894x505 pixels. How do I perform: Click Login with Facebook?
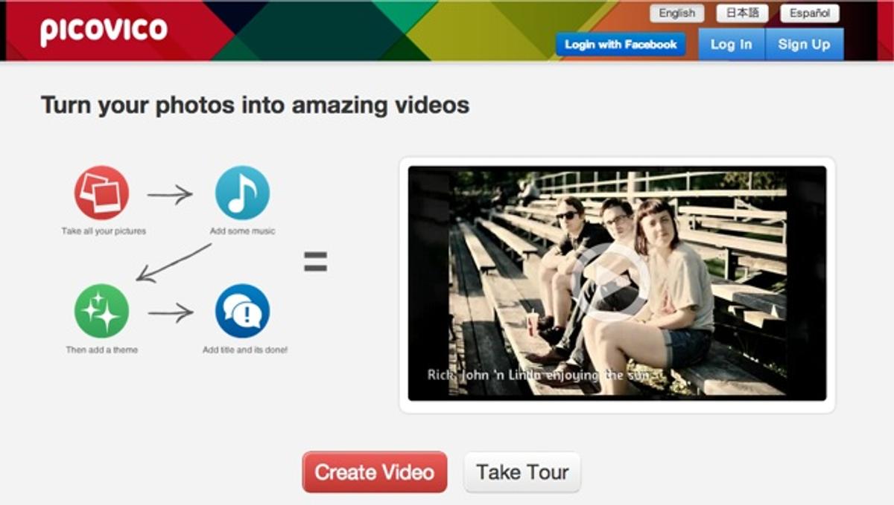click(621, 45)
